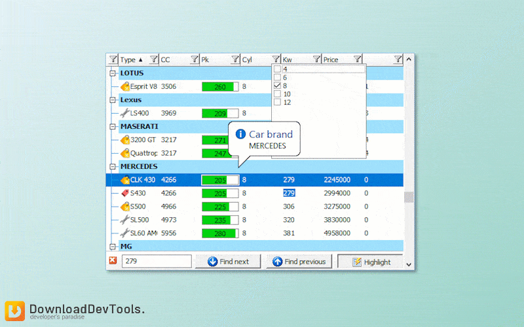Click the wrench icon beside SL500

(124, 220)
